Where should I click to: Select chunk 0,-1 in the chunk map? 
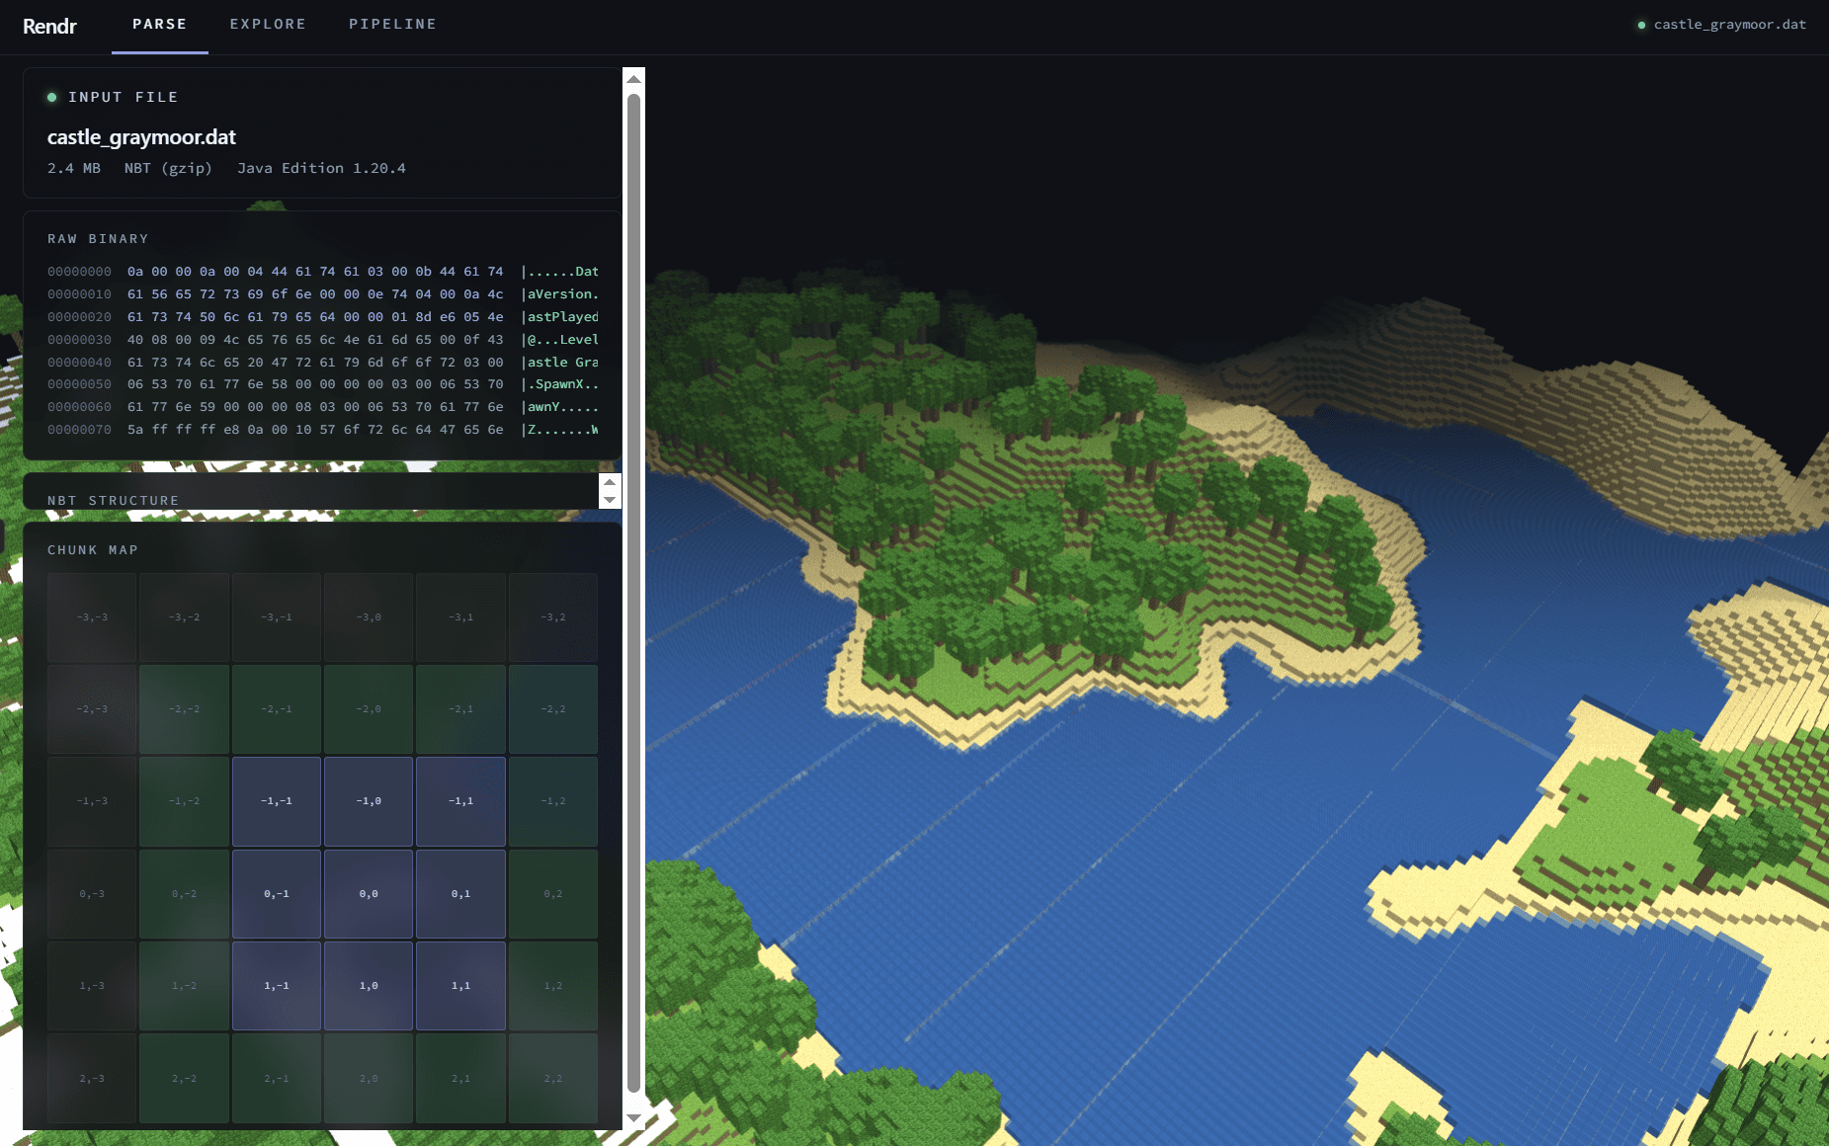pos(277,894)
